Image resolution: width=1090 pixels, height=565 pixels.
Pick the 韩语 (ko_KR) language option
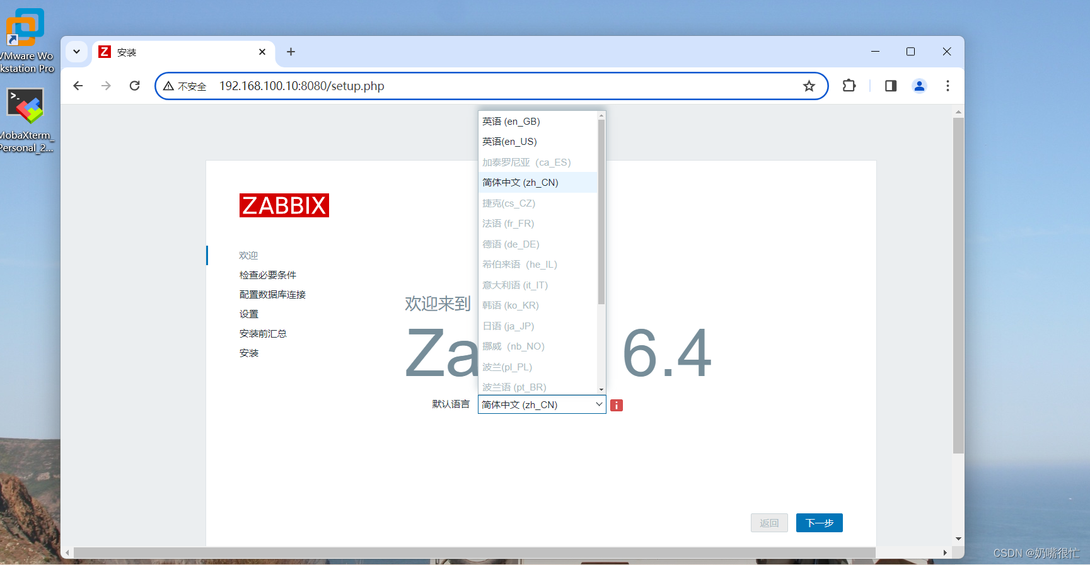(538, 305)
